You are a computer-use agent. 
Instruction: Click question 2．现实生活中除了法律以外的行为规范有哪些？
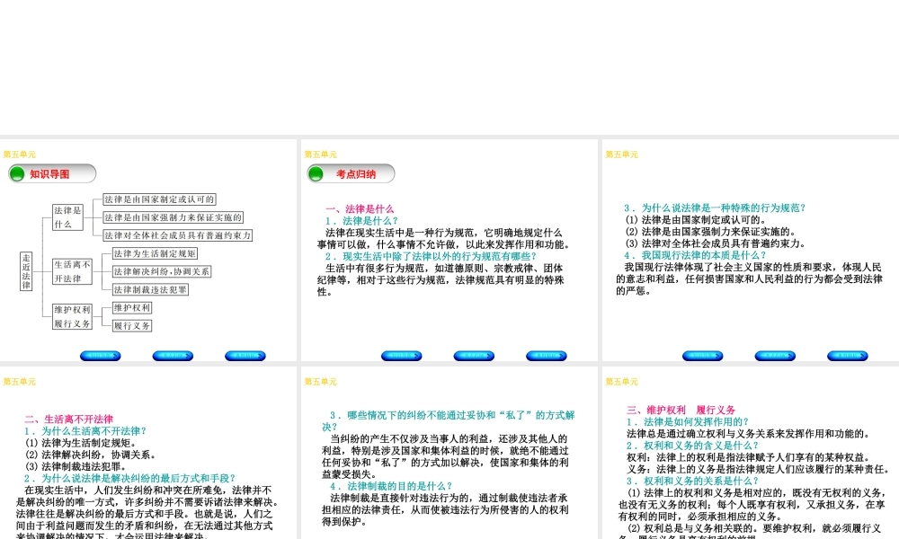tap(432, 256)
